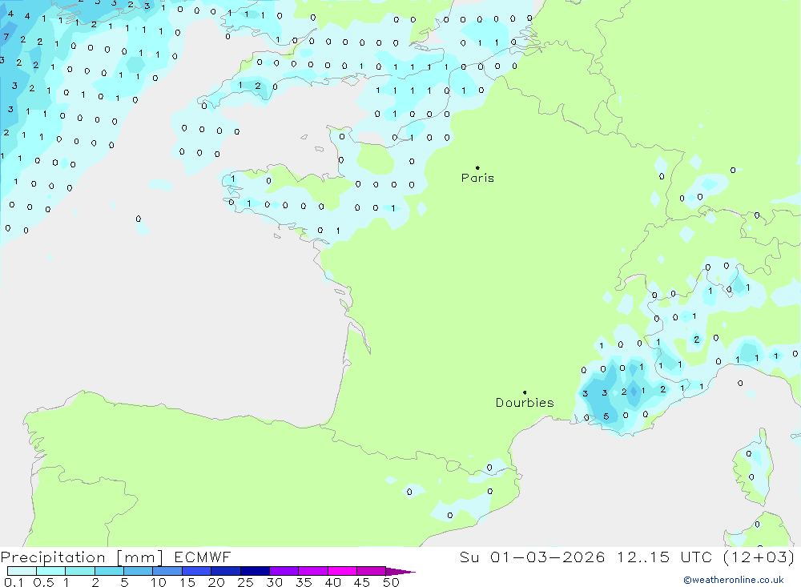Click the Paris city label
Screen dimensions: 801x587
point(477,178)
